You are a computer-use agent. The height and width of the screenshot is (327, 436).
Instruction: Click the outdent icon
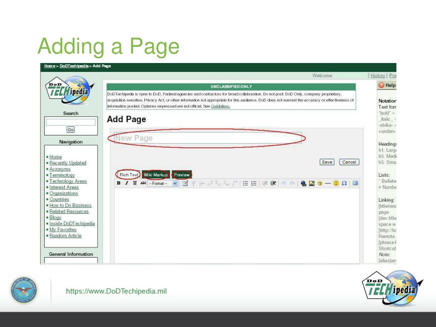[265, 183]
